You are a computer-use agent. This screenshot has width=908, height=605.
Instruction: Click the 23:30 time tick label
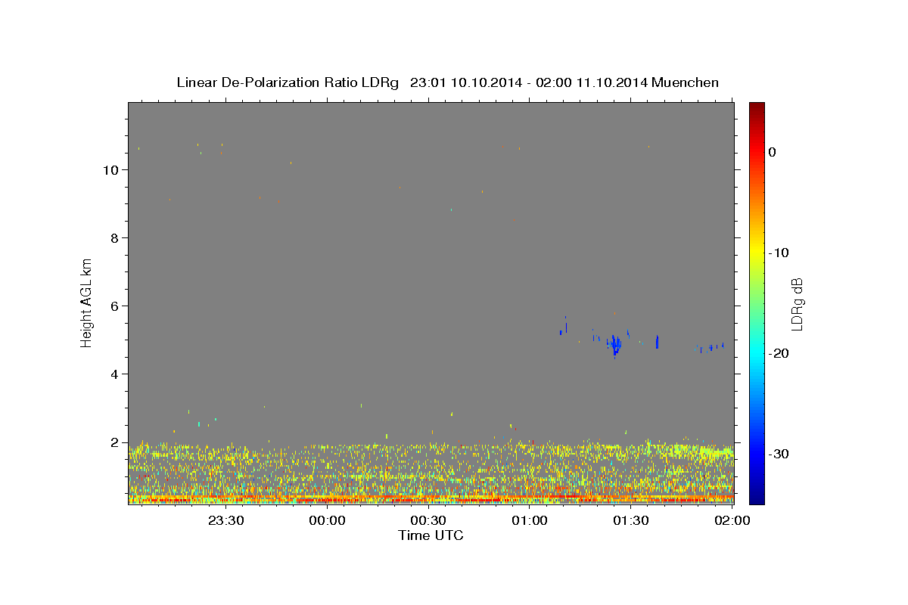point(227,520)
